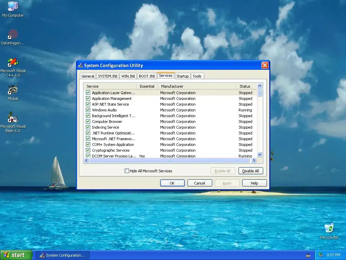Screen dimensions: 346x260
Task: Close the System Configuration Utility window
Action: (x=265, y=65)
